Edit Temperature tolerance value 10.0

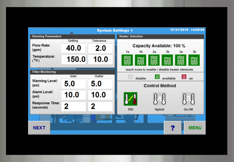click(x=100, y=59)
